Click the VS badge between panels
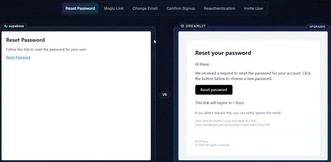The height and width of the screenshot is (162, 331). tap(165, 95)
